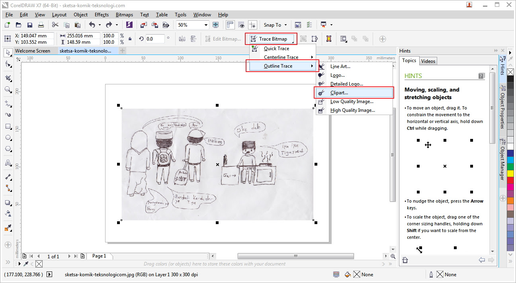Expand the Centerline Trace submenu
Image resolution: width=516 pixels, height=283 pixels.
[282, 57]
